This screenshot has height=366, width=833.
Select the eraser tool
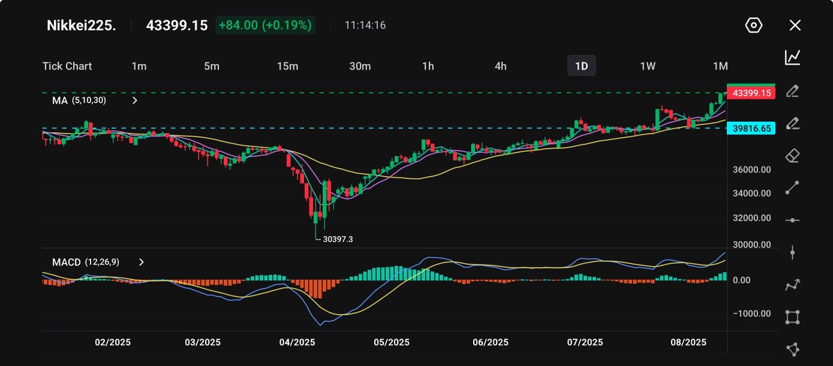point(792,156)
